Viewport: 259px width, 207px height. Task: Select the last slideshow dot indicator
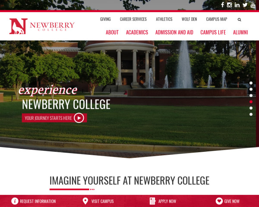tap(251, 114)
